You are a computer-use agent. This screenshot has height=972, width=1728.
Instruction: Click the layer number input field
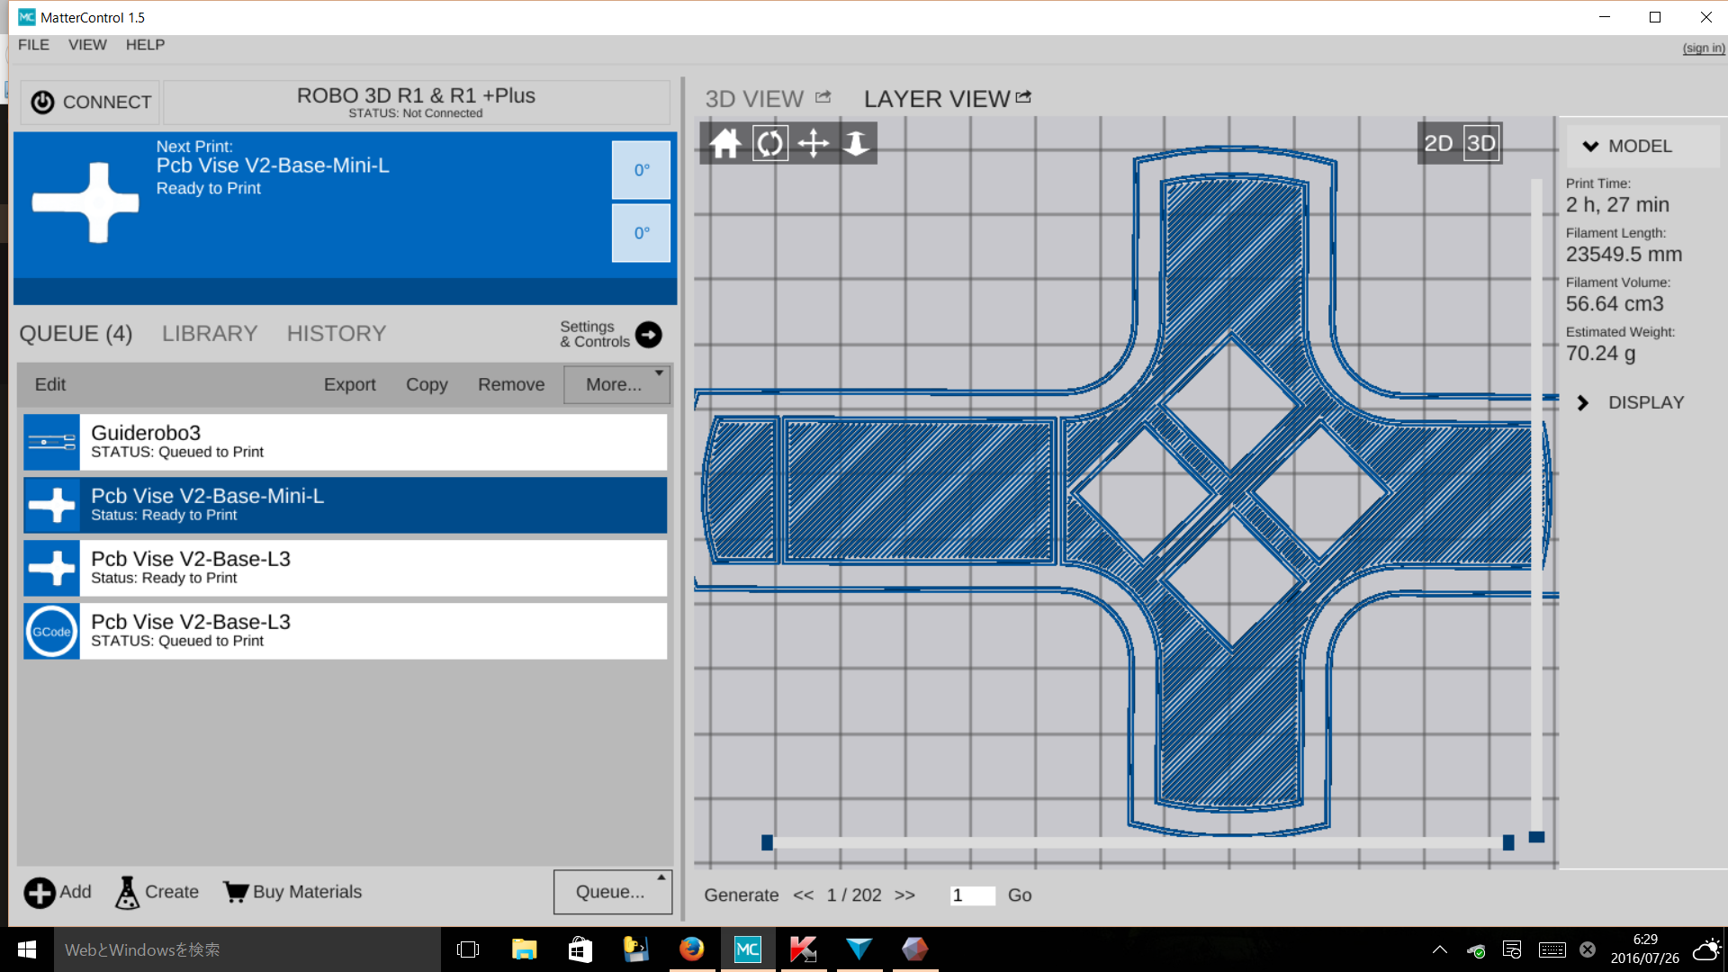[x=972, y=895]
